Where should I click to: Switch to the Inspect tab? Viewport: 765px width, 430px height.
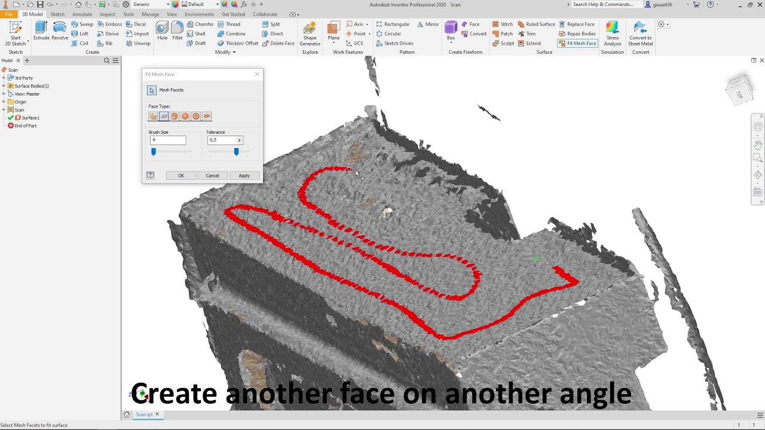click(x=108, y=14)
